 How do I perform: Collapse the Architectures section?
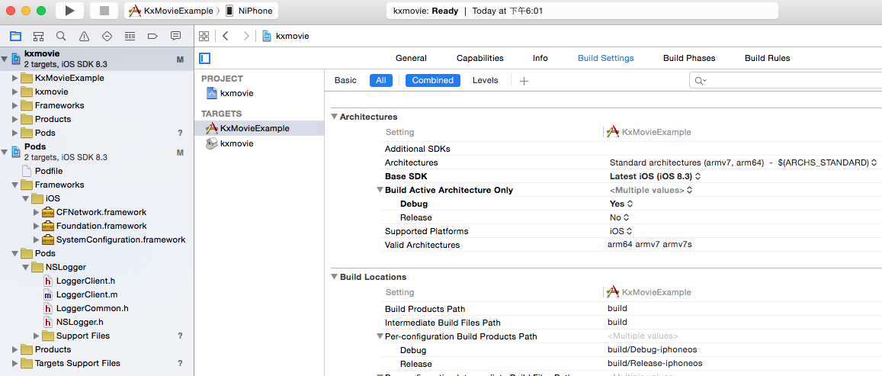334,117
